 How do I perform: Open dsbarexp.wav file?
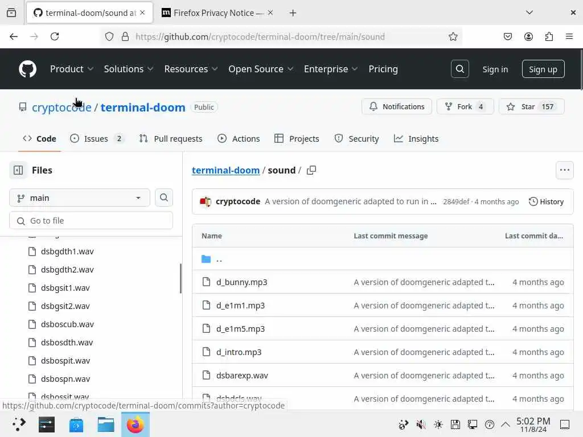coord(242,376)
